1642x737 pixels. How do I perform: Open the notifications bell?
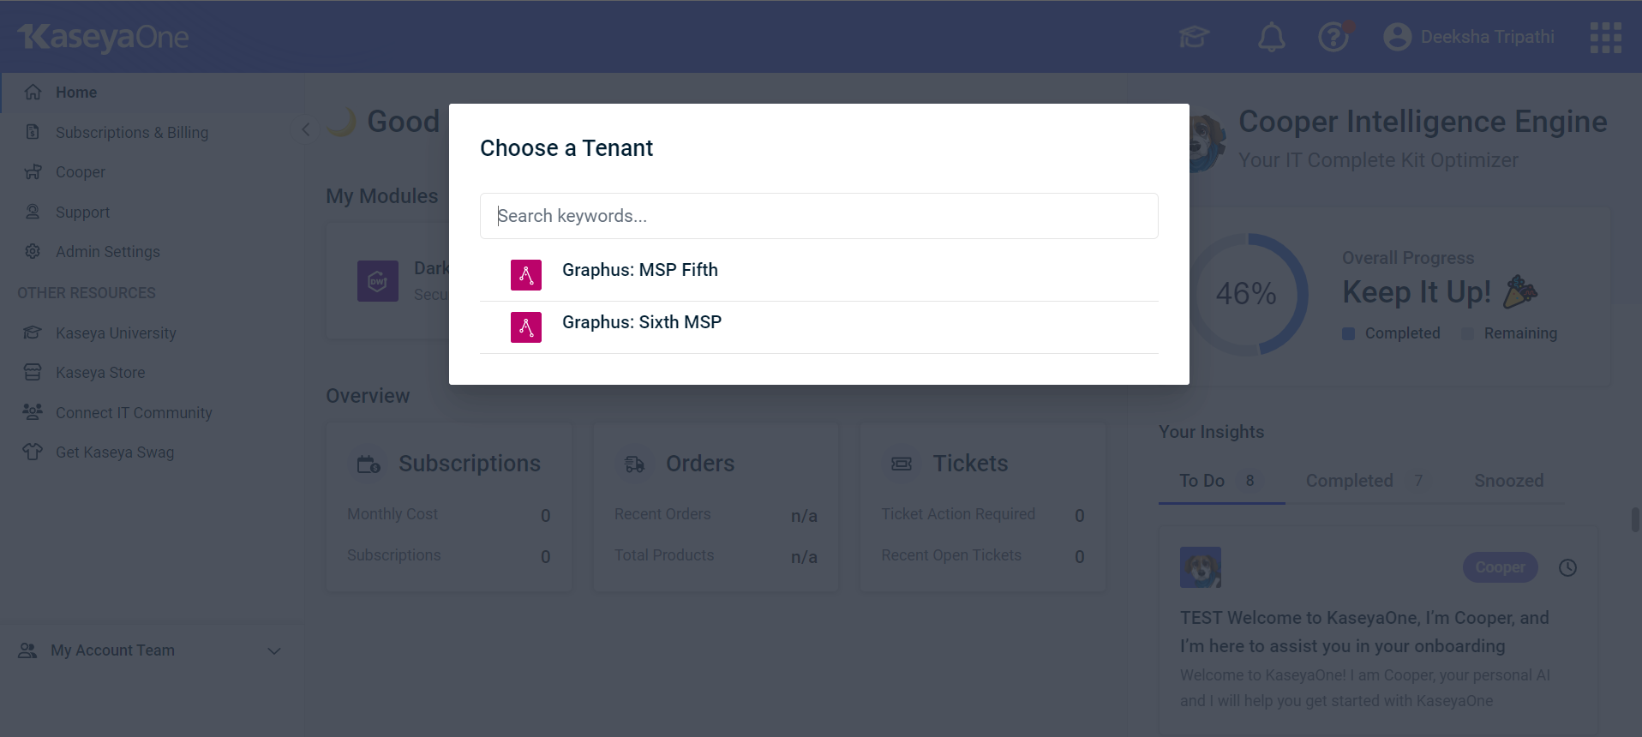(x=1271, y=37)
